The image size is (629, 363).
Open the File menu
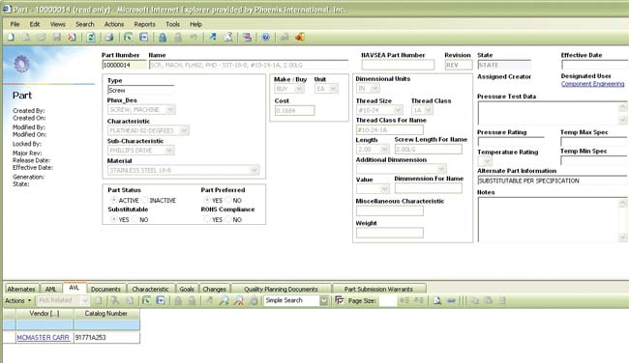pos(15,24)
